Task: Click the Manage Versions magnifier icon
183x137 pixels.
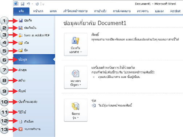Action: click(x=76, y=106)
